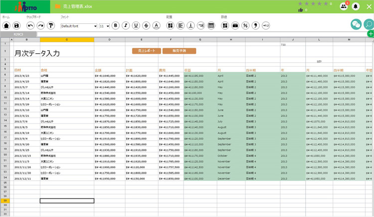Toggle bold formatting
This screenshot has width=374, height=217.
[116, 25]
